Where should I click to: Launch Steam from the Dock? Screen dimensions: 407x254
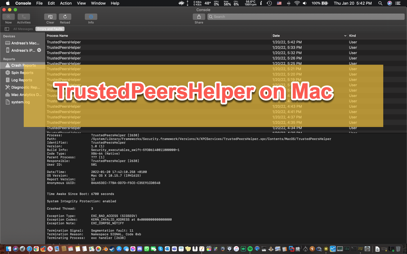(112, 249)
